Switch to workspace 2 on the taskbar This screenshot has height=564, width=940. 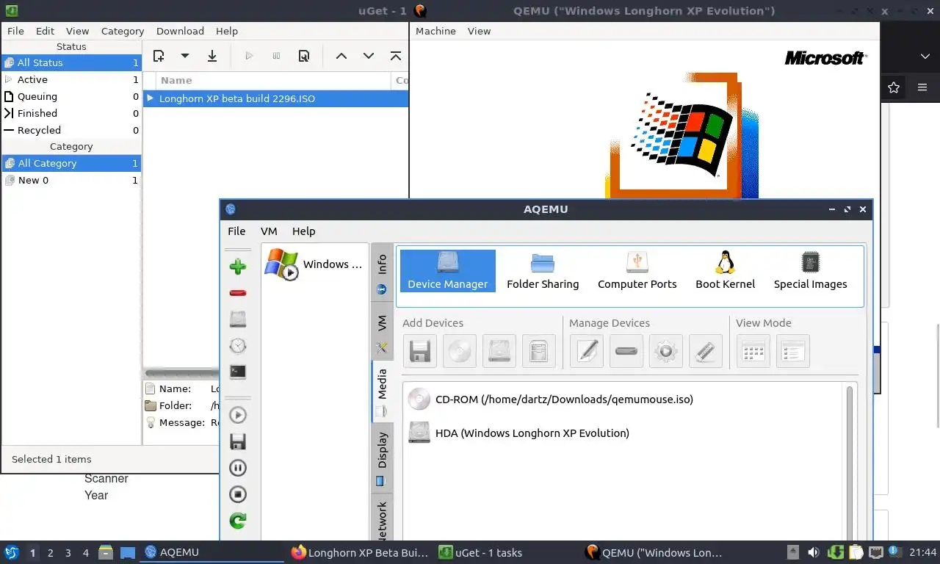(x=50, y=553)
